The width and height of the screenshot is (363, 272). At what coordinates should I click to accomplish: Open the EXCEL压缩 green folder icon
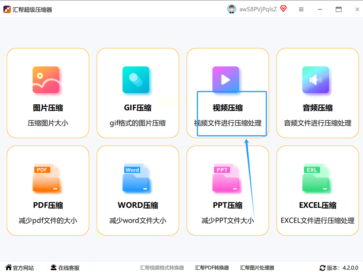point(315,177)
